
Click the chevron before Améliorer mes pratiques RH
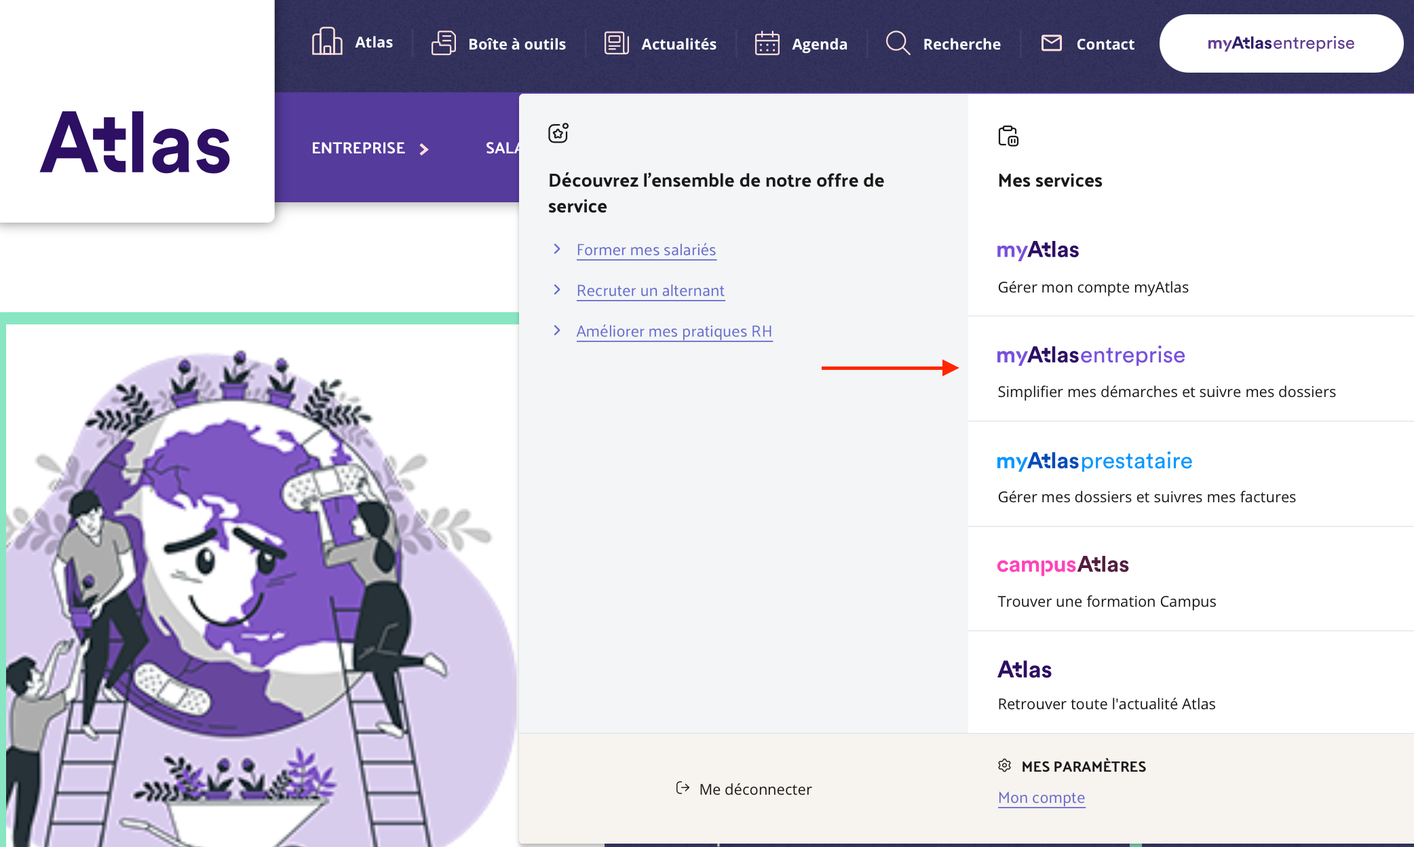[557, 331]
